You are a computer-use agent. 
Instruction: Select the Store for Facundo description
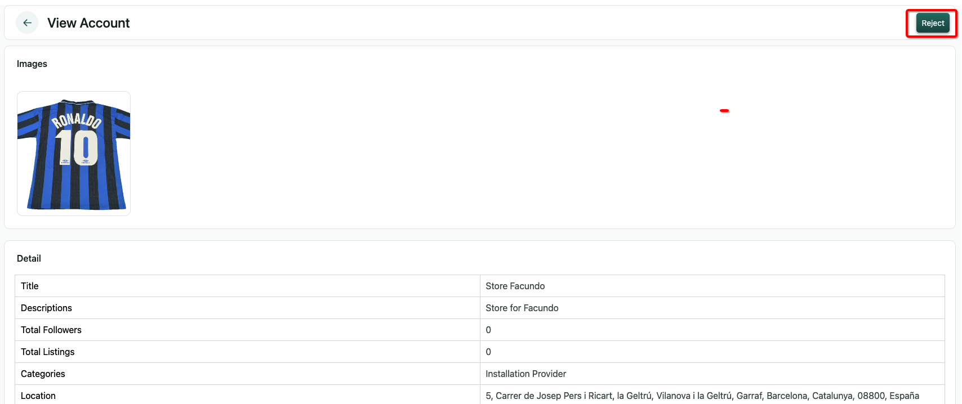(522, 308)
